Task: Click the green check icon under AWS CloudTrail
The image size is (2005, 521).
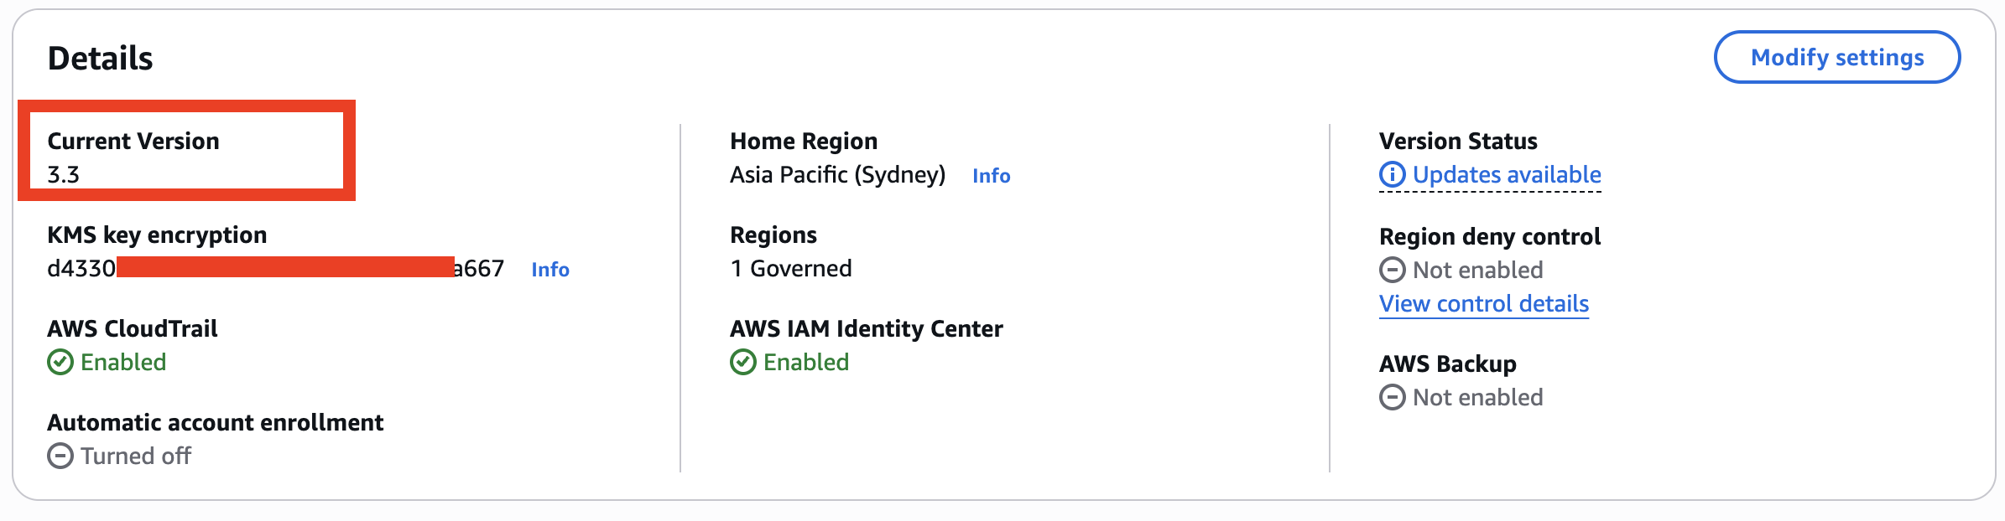Action: point(60,363)
